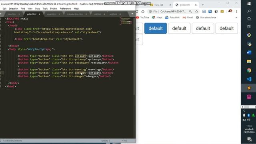Viewport: 256px width, 144px height.
Task: Click the Sublime minimap
Action: coord(126,21)
